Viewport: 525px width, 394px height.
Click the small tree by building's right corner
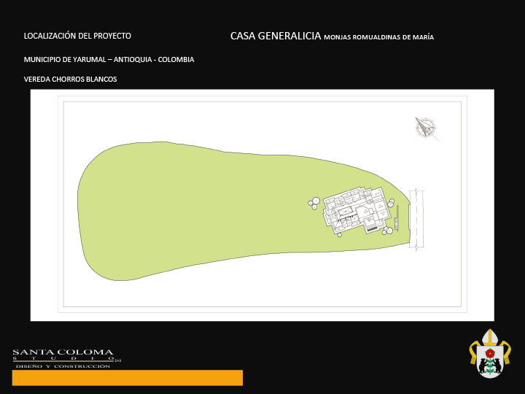391,203
